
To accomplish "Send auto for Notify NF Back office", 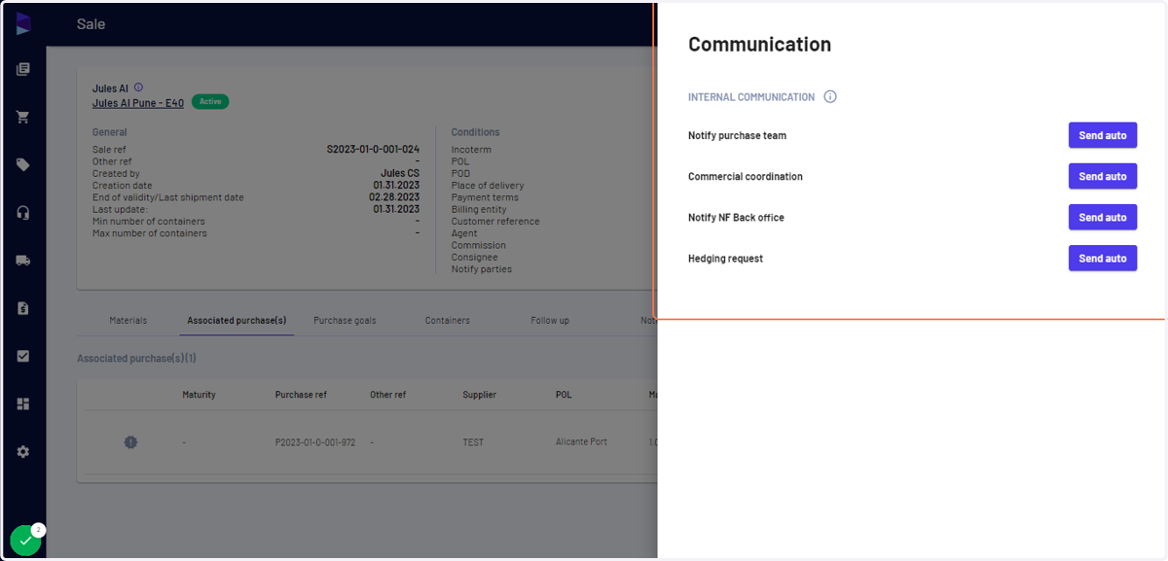I will (1103, 217).
